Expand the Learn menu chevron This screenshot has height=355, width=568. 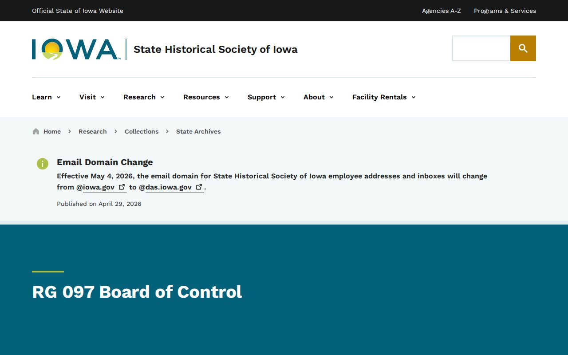59,97
